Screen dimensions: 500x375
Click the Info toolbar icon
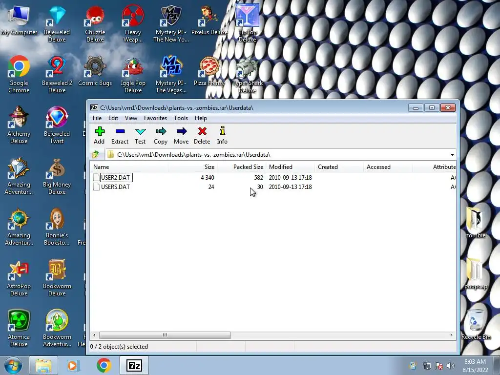pyautogui.click(x=222, y=136)
